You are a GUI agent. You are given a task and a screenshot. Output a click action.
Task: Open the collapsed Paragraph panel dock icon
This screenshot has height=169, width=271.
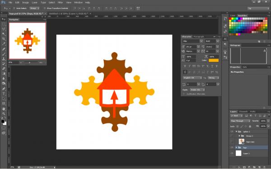[225, 45]
